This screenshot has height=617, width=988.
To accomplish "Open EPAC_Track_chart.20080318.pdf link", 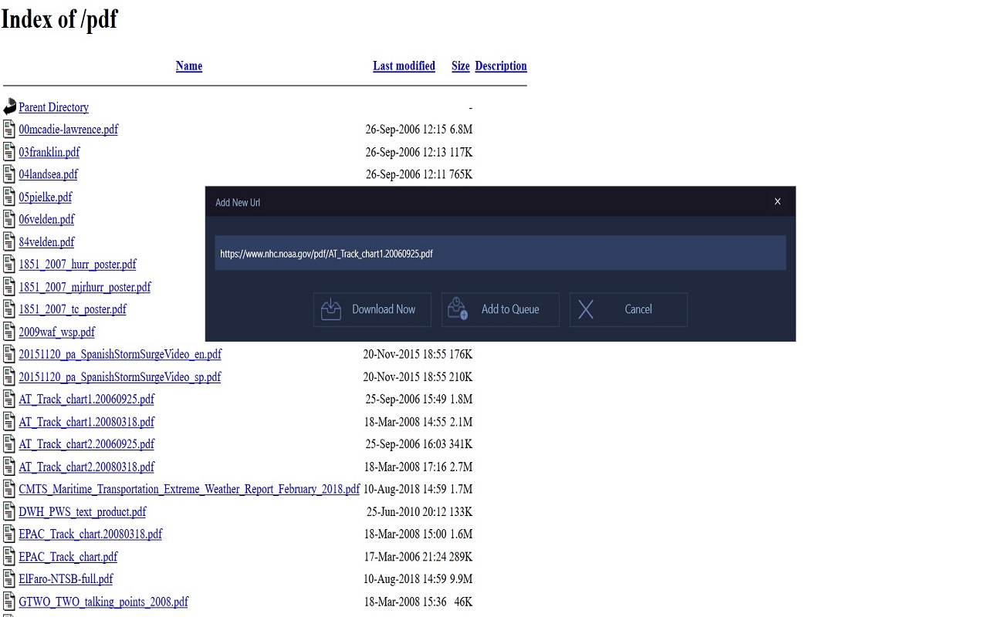I will (x=90, y=534).
